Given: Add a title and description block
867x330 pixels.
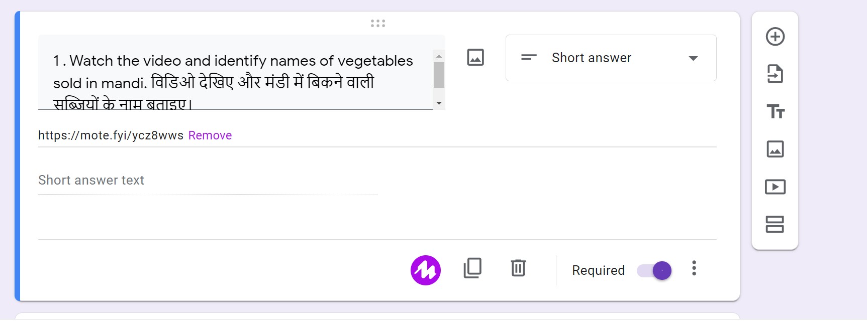Looking at the screenshot, I should [x=775, y=112].
